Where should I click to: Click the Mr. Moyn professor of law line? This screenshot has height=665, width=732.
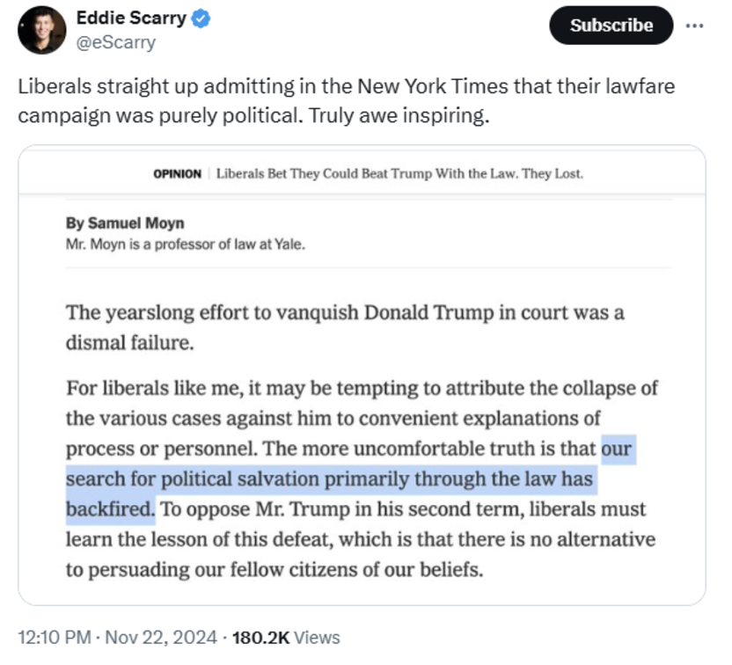coord(186,244)
